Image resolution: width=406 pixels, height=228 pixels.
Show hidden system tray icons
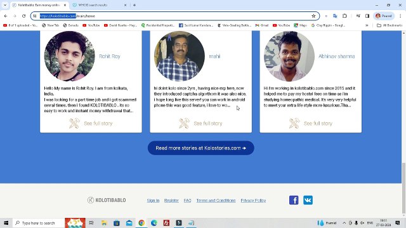click(x=344, y=223)
